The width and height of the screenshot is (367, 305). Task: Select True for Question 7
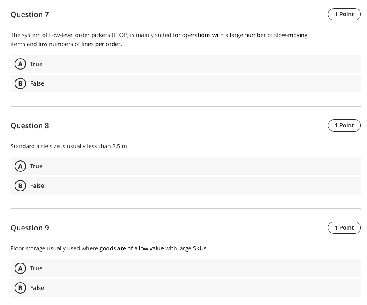click(x=36, y=64)
